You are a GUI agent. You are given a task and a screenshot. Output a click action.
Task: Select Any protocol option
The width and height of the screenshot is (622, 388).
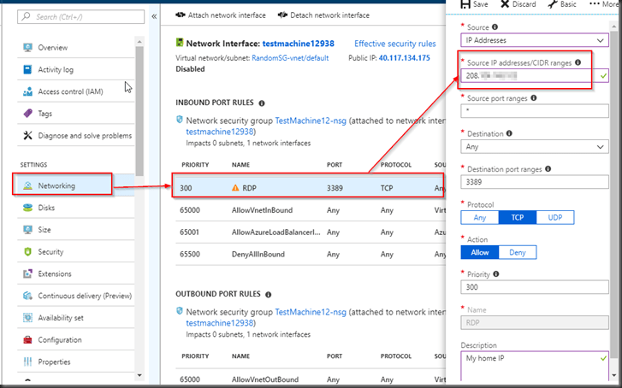coord(479,217)
